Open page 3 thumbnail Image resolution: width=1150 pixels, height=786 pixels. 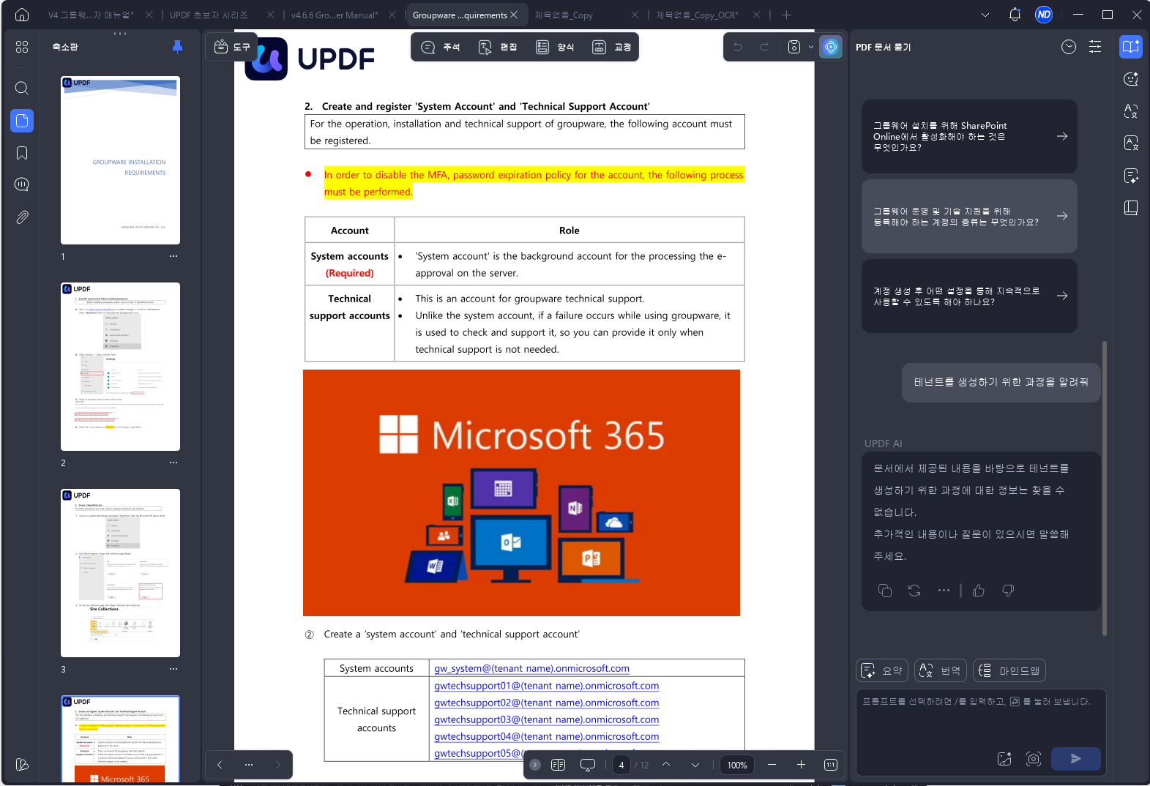coord(120,573)
